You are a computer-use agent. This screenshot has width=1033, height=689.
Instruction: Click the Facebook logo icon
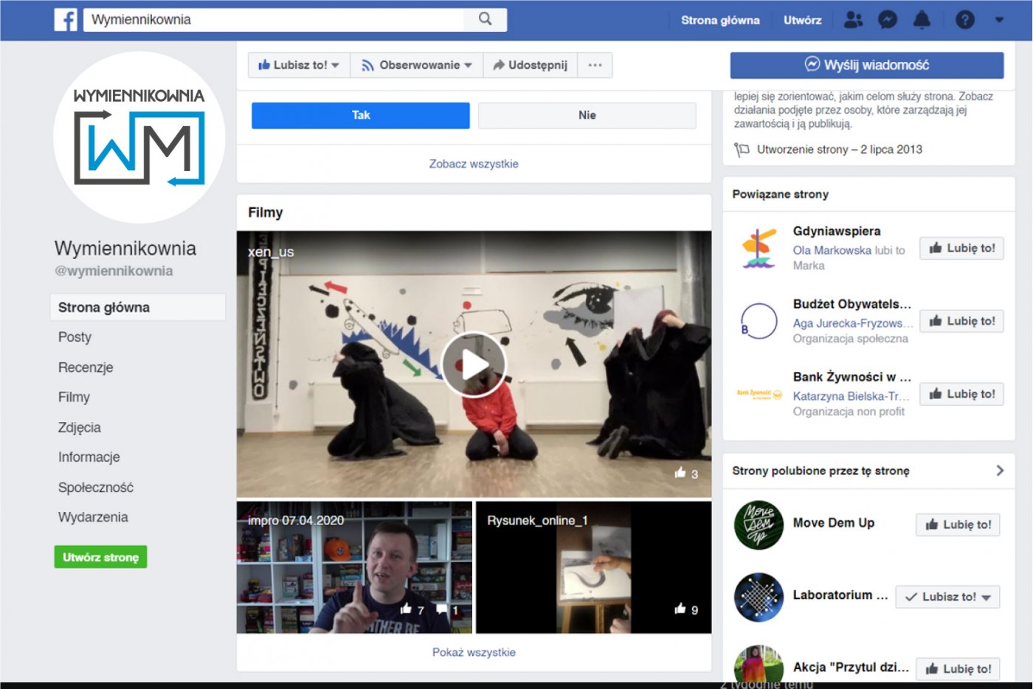[66, 20]
